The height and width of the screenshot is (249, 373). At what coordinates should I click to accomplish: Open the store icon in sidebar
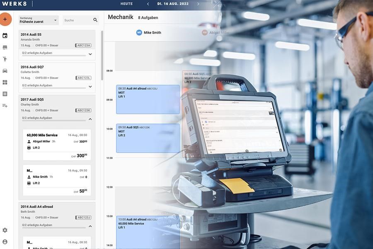5,47
